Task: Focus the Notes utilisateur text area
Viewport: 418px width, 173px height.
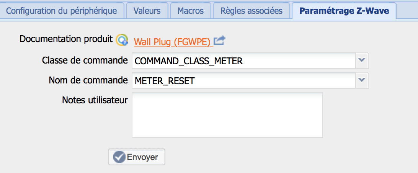Action: 227,115
